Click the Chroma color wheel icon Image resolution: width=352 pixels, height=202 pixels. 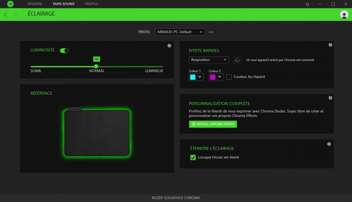tap(237, 60)
